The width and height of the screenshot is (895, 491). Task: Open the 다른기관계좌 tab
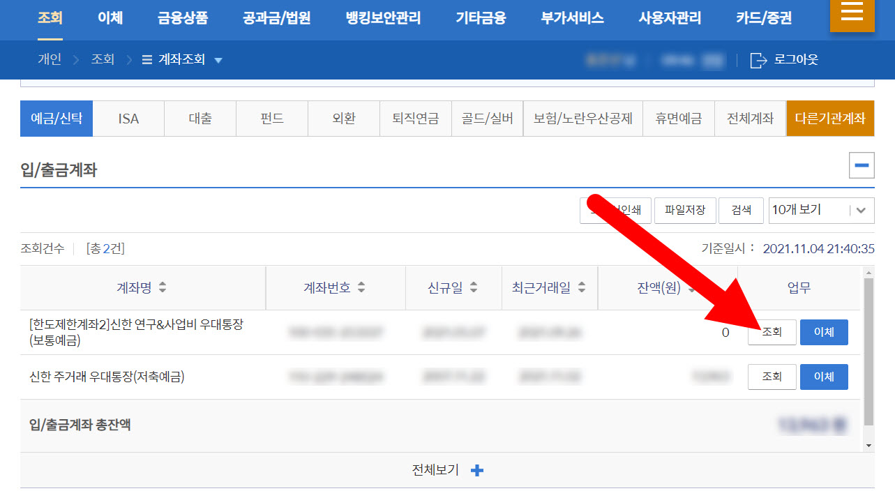point(830,119)
